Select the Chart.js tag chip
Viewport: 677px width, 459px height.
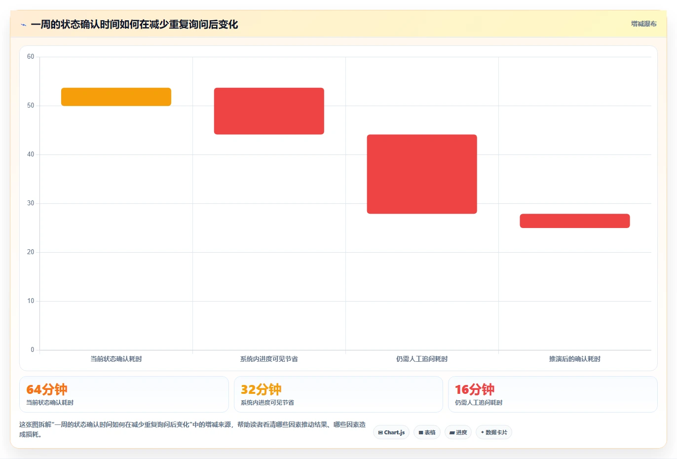391,432
